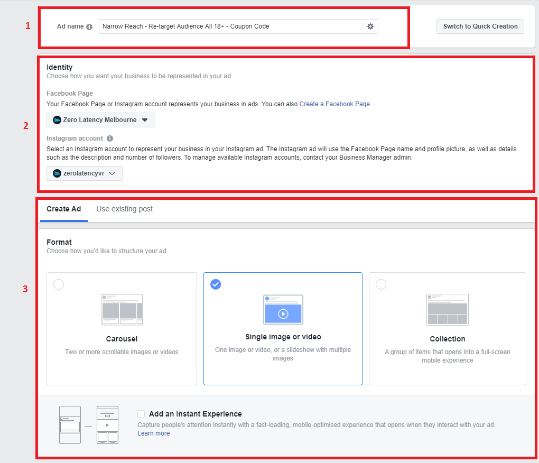
Task: Click the Ad name info icon
Action: [89, 27]
